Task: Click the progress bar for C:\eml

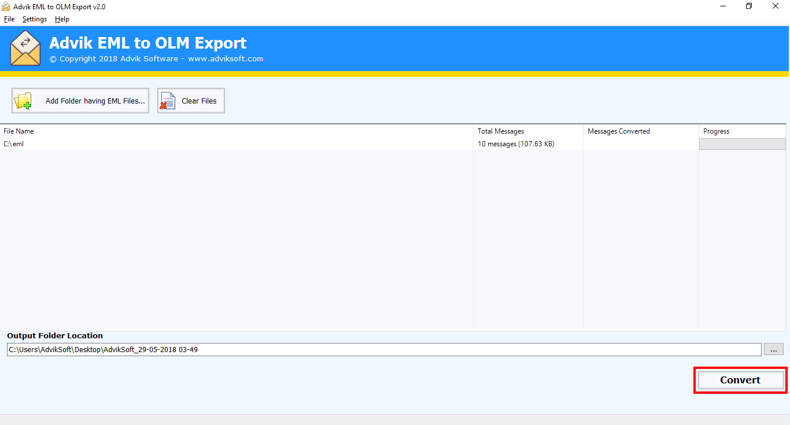Action: click(x=742, y=143)
